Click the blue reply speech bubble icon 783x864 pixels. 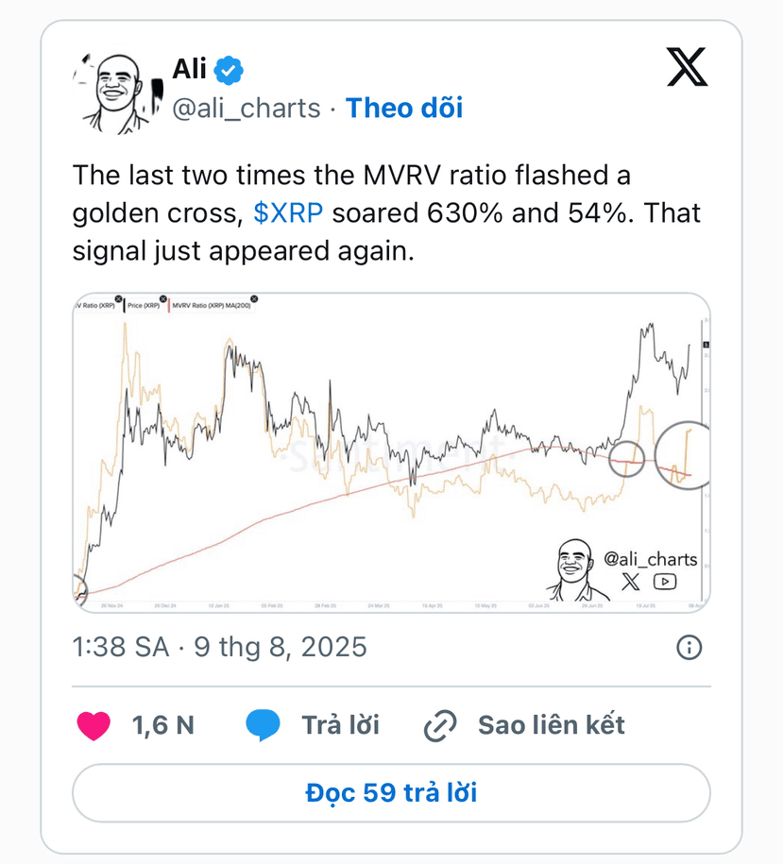263,725
